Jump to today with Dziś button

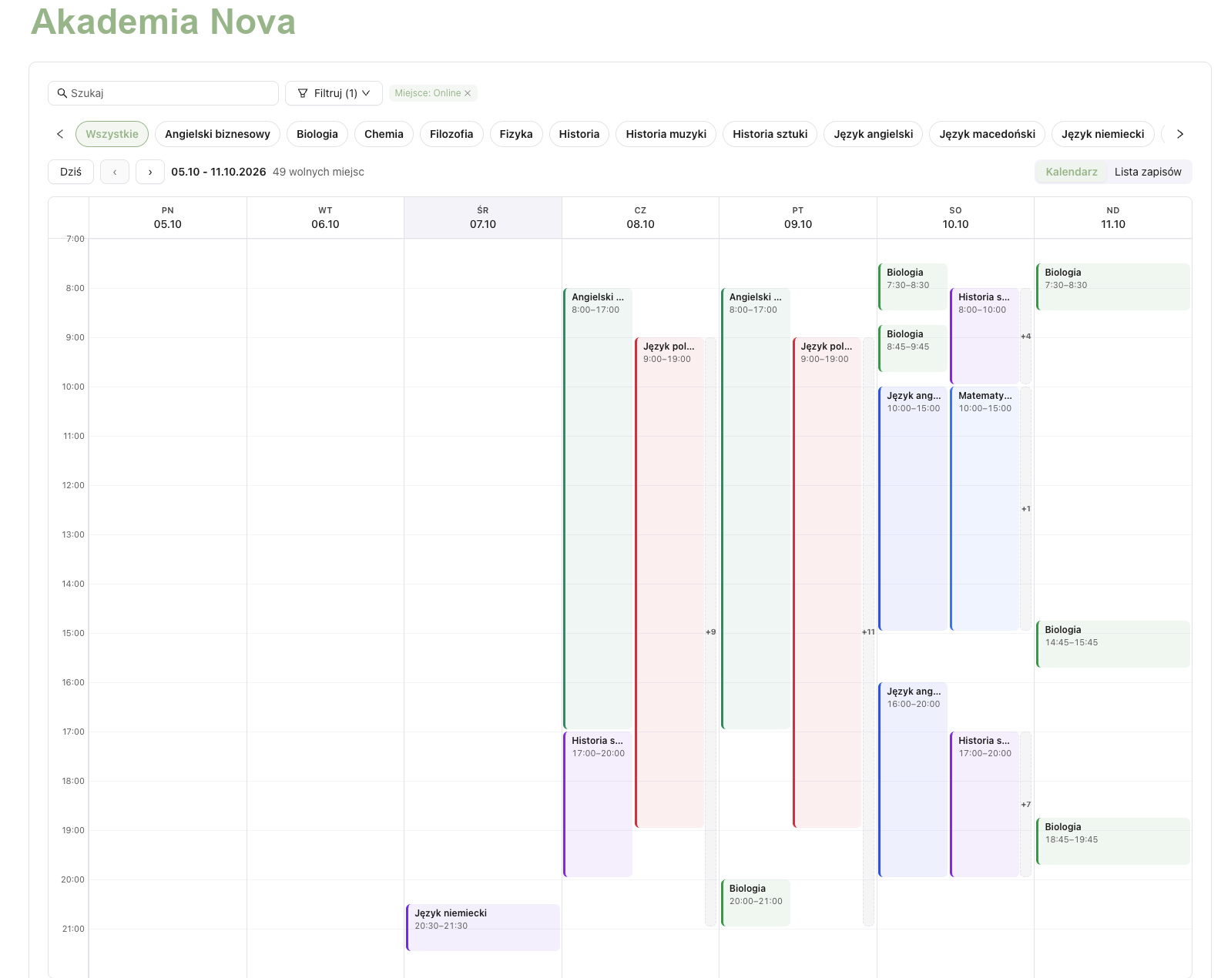click(x=71, y=172)
